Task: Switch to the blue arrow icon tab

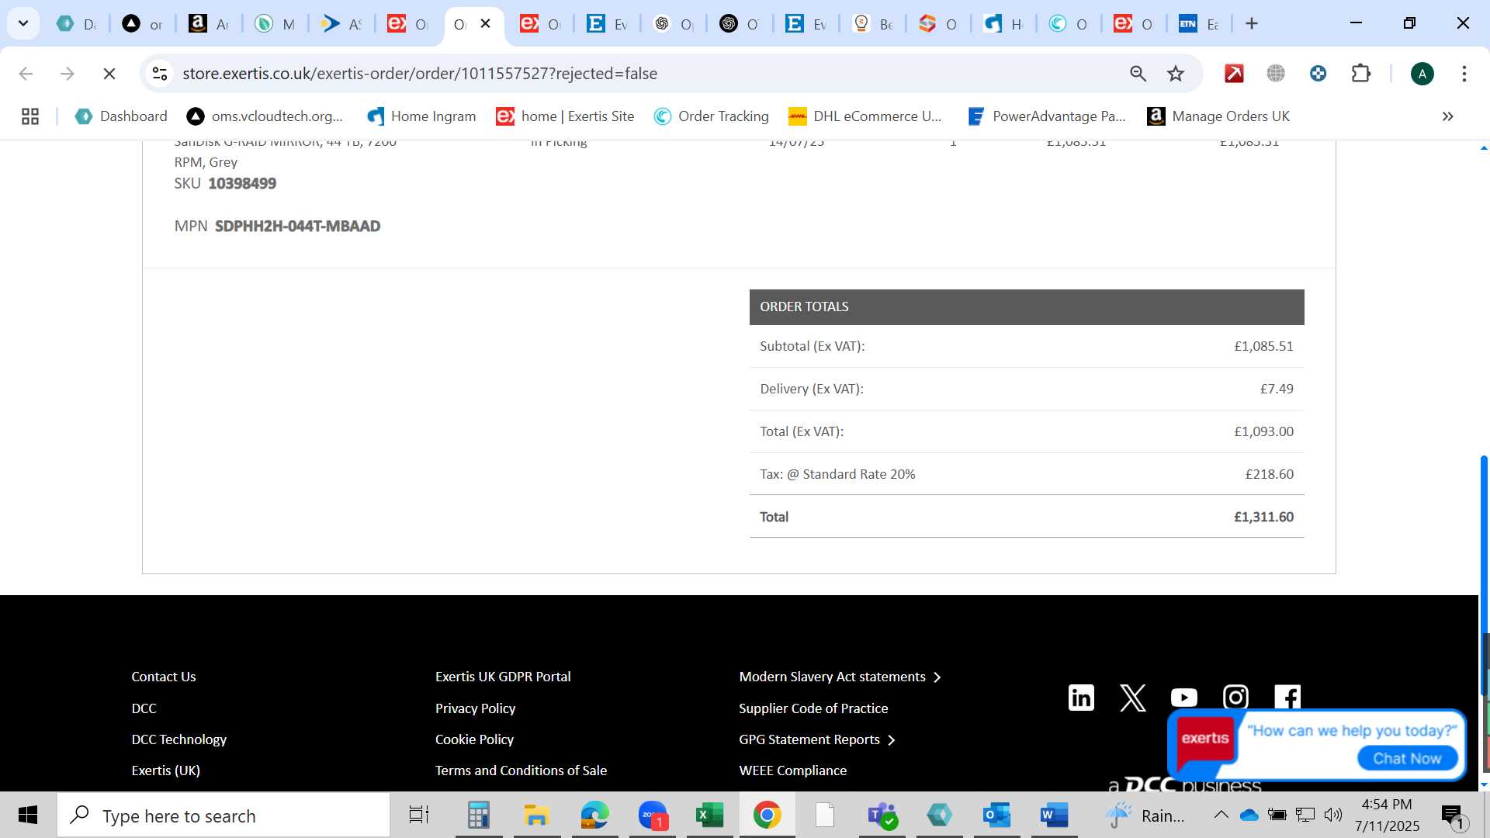Action: coord(341,23)
